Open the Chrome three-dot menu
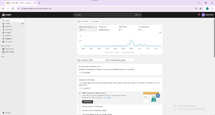 212,9
